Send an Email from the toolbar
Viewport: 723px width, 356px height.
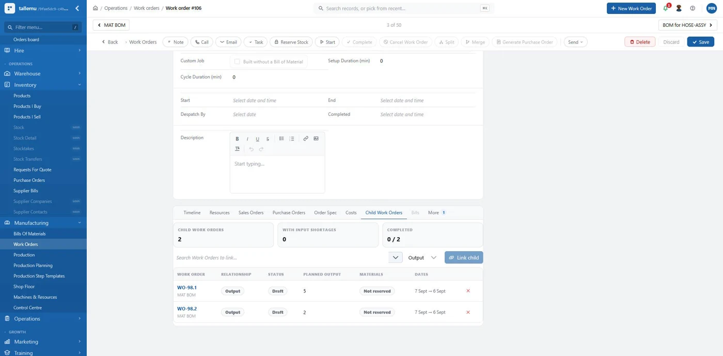(228, 42)
